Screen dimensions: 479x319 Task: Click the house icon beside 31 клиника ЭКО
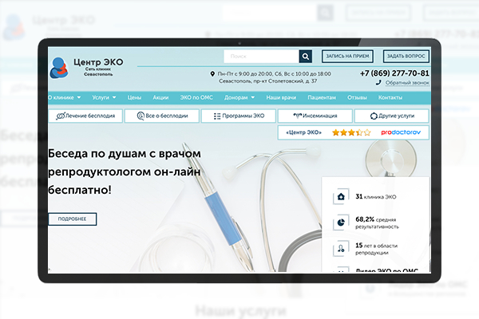click(x=341, y=197)
